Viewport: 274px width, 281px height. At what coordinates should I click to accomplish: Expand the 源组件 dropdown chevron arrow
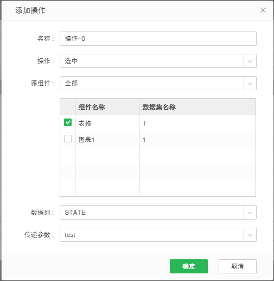[x=250, y=83]
